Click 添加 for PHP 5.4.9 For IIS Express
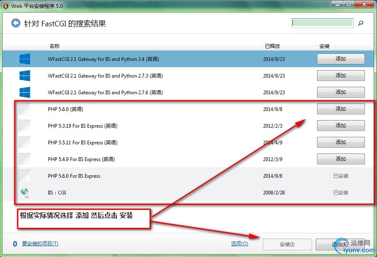The height and width of the screenshot is (257, 377). click(x=341, y=159)
